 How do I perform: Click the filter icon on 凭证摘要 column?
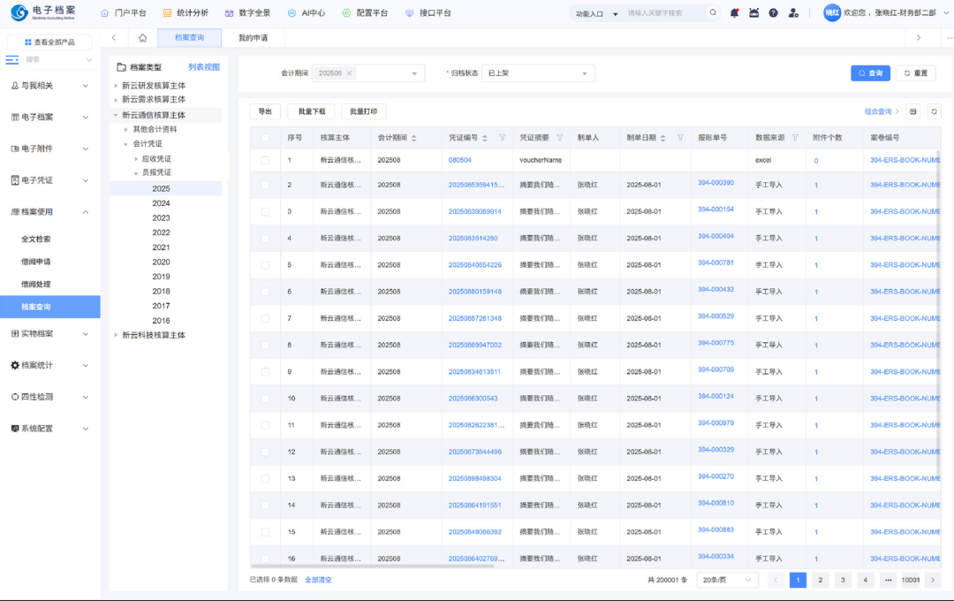[559, 138]
